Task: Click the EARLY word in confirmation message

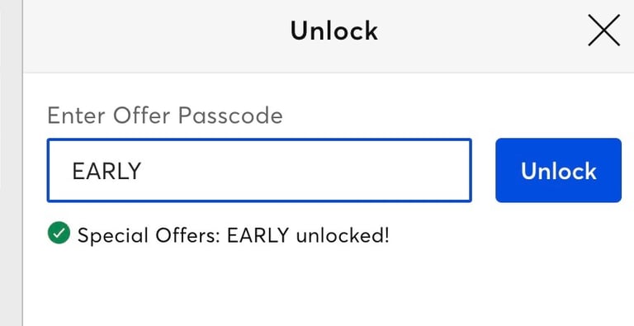Action: coord(258,235)
